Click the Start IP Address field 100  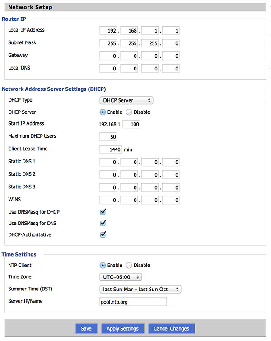[x=131, y=124]
